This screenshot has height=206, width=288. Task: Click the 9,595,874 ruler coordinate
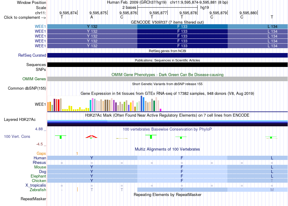point(68,13)
